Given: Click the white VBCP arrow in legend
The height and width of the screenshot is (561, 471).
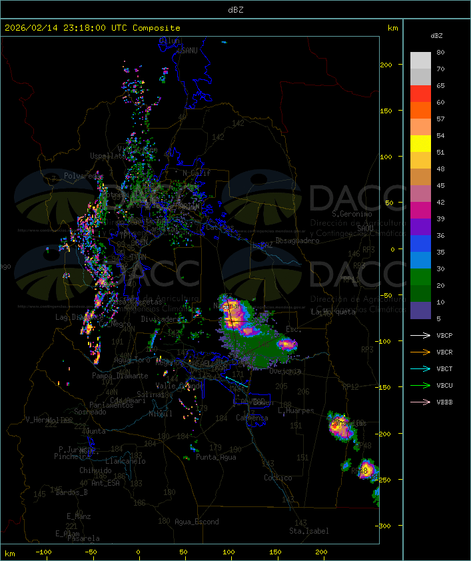Looking at the screenshot, I should tap(420, 335).
